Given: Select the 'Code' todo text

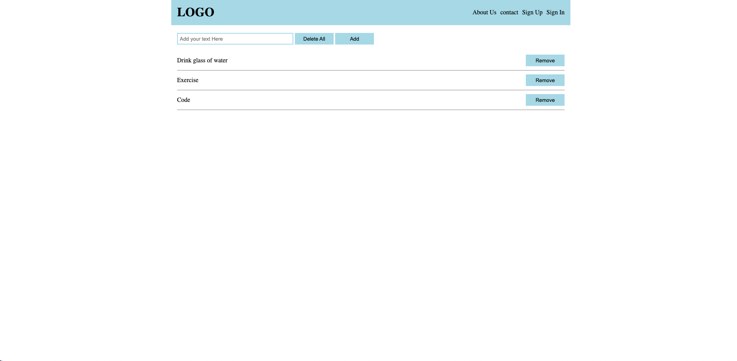Looking at the screenshot, I should pos(183,100).
